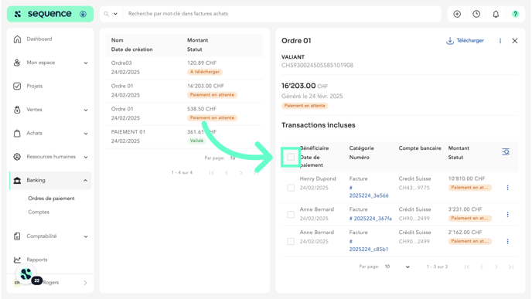Open invoice link 2025224_367fa

370,219
